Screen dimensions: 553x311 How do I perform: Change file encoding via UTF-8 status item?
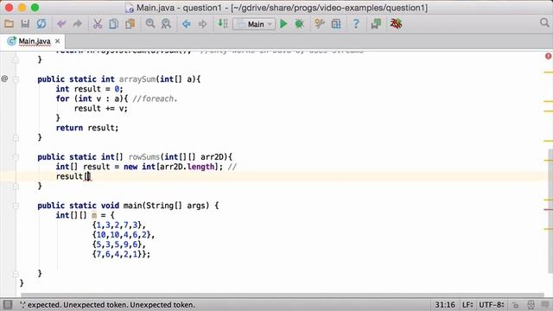point(491,305)
